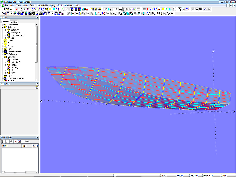The height and width of the screenshot is (177, 236).
Task: Collapse the Surfaces tree node
Action: coord(2,27)
